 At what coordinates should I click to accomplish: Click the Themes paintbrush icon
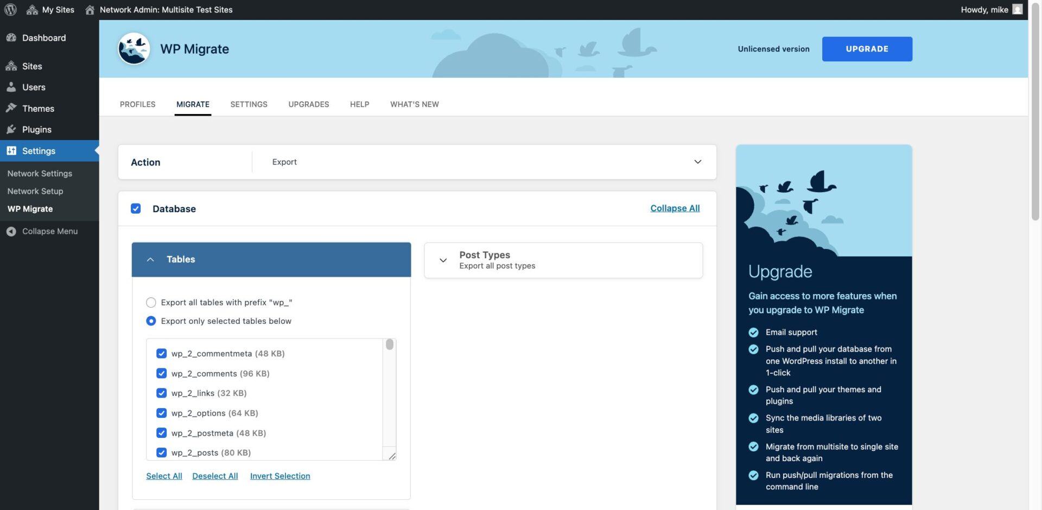pos(11,108)
